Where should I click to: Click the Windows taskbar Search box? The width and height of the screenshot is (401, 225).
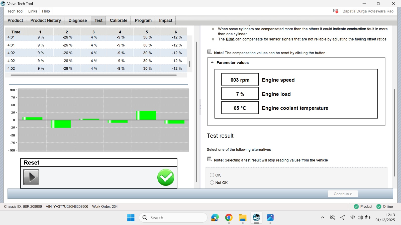(173, 217)
